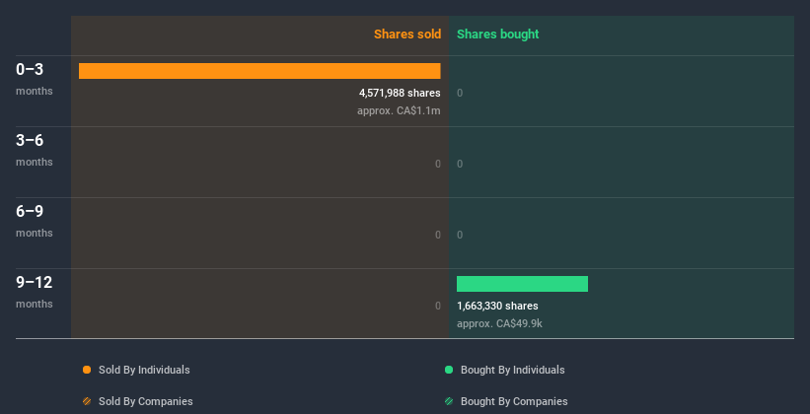This screenshot has width=810, height=414.
Task: Click the green 9–12 months shares bought bar
Action: pyautogui.click(x=522, y=284)
